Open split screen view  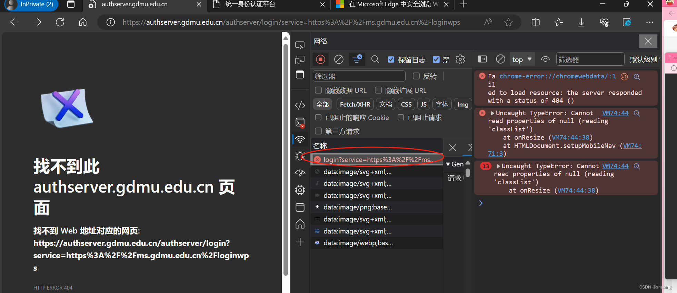pos(536,22)
